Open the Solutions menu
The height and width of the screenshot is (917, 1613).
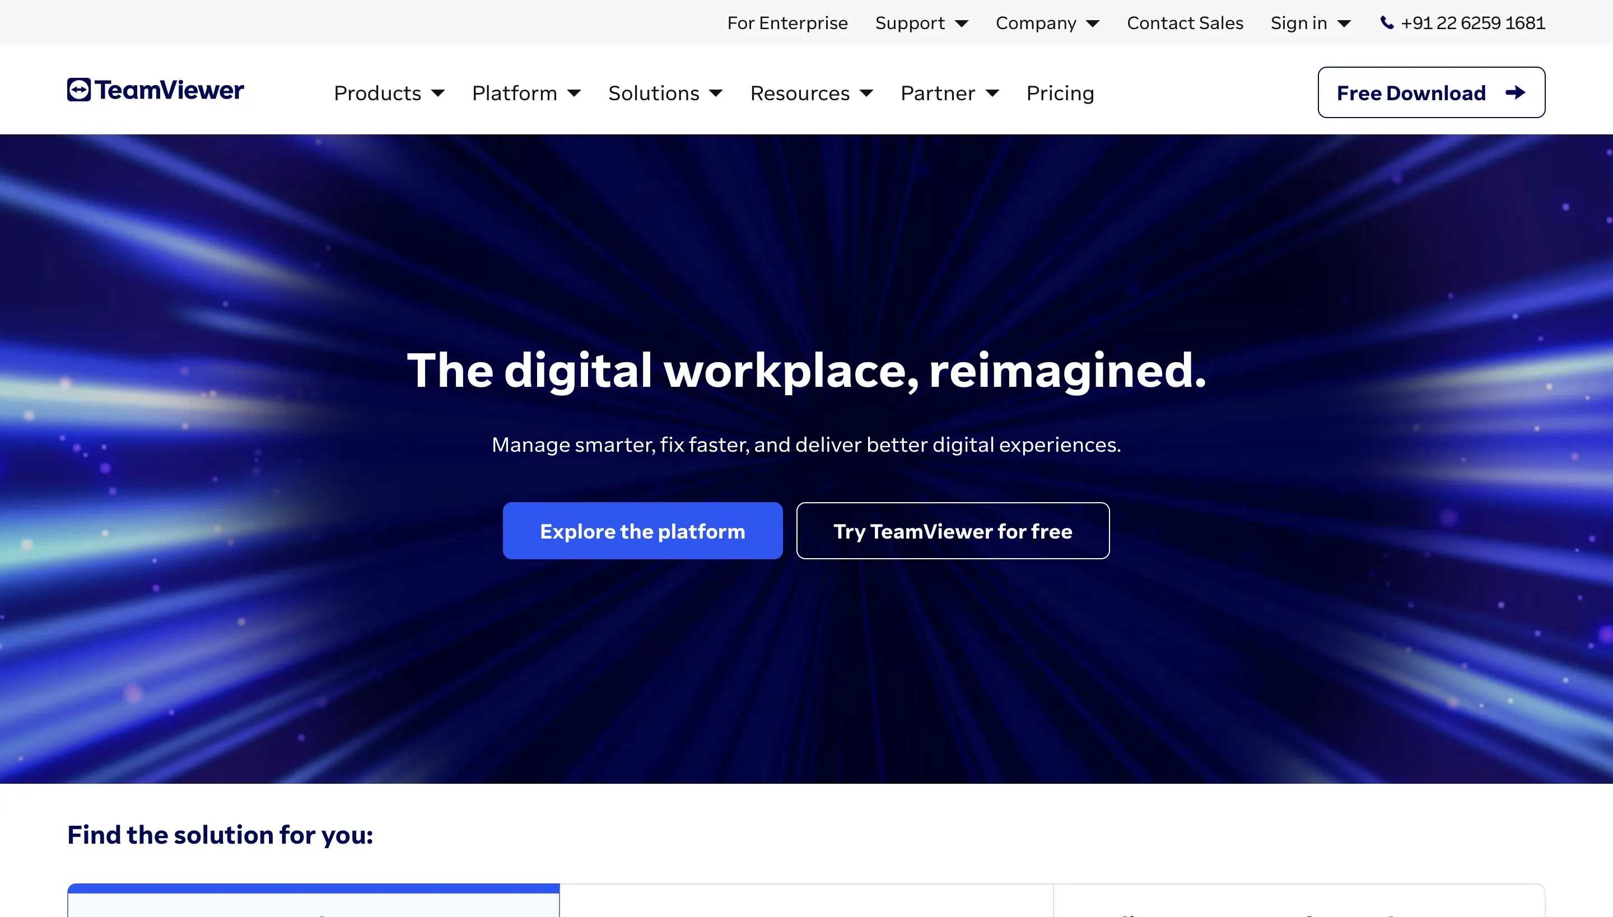tap(654, 93)
